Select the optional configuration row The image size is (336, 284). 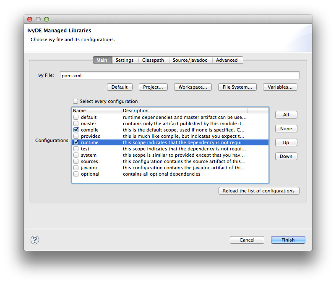tap(90, 174)
